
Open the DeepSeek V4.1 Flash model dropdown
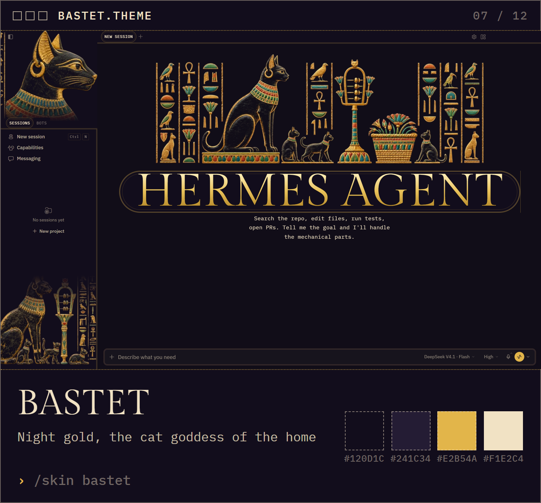coord(449,357)
